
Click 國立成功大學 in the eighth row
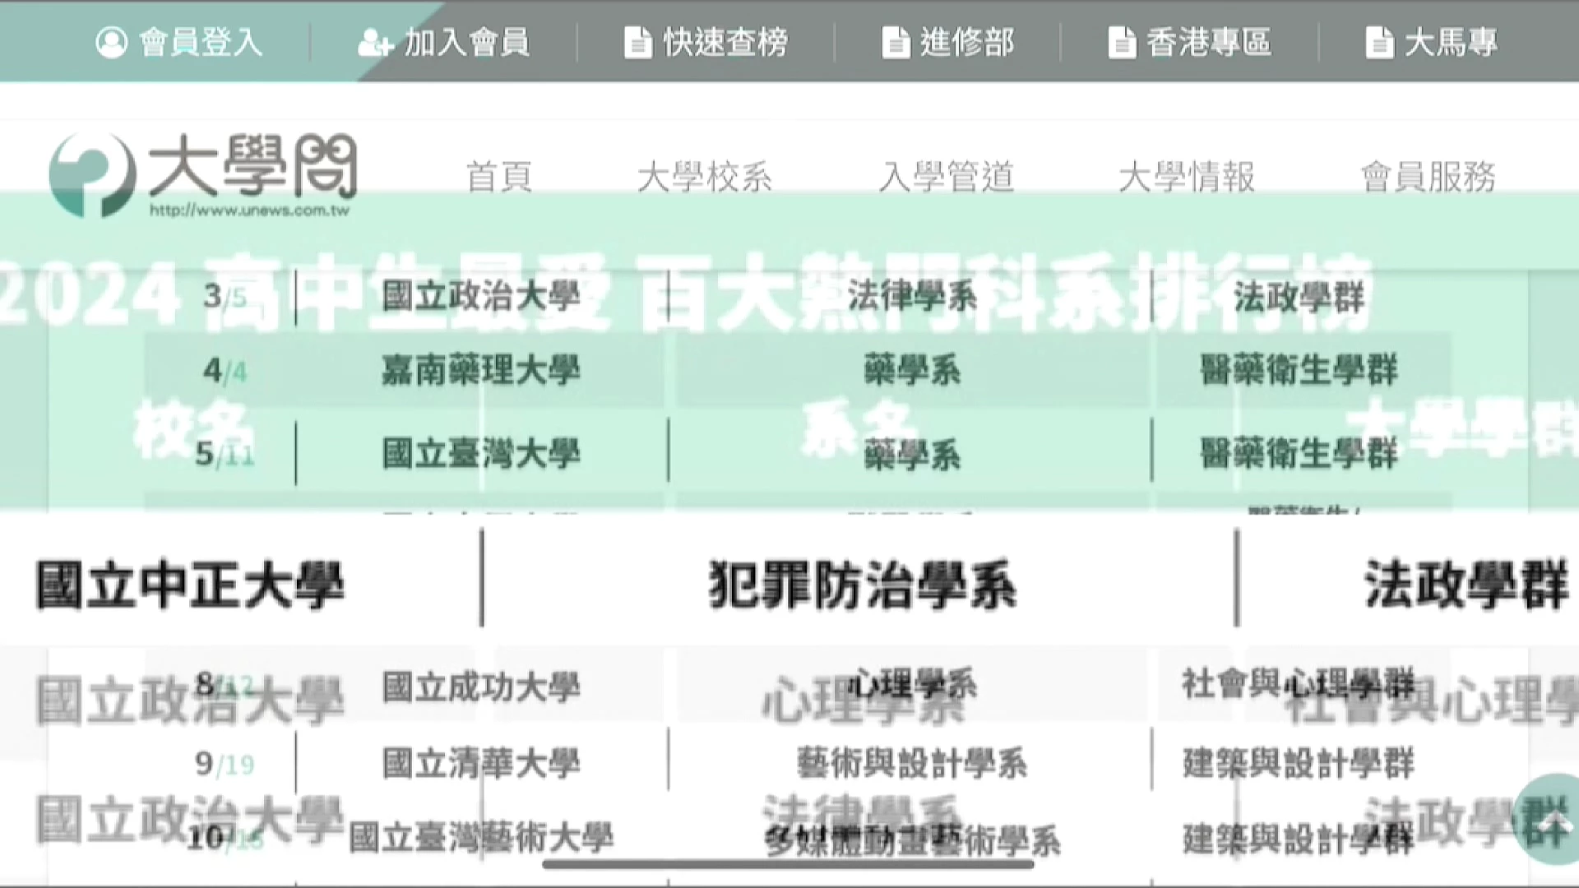click(x=481, y=687)
